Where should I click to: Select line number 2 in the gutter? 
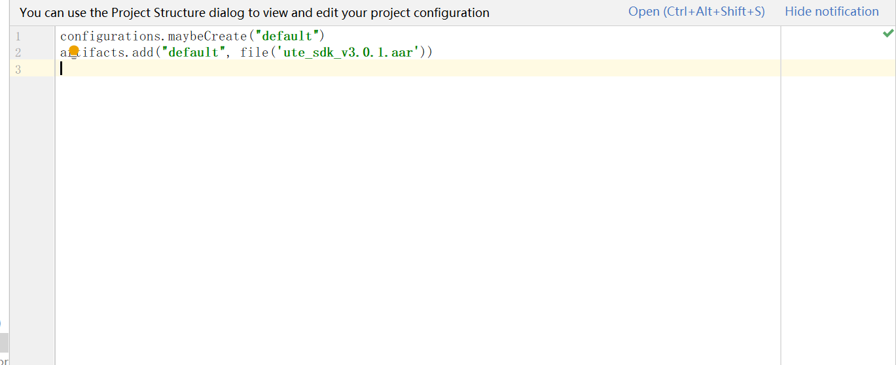18,53
